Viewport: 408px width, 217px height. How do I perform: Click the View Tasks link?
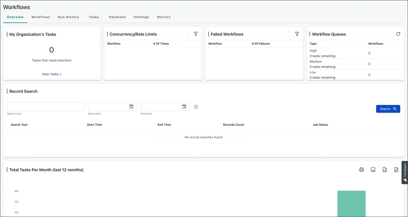pos(52,74)
